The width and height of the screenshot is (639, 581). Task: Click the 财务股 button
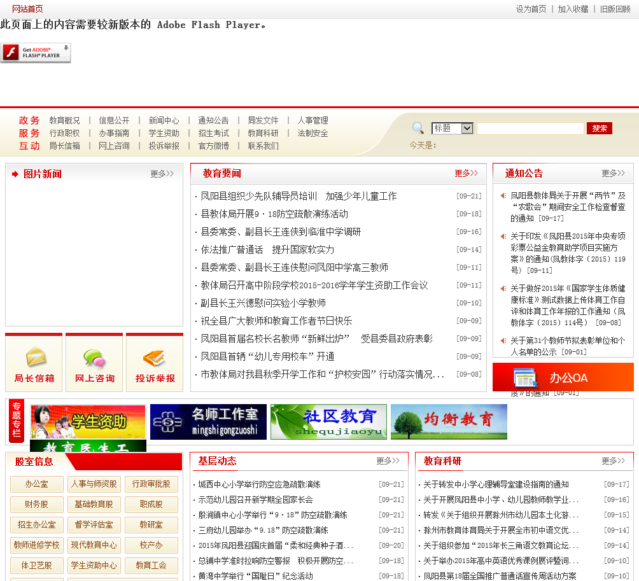(x=37, y=505)
